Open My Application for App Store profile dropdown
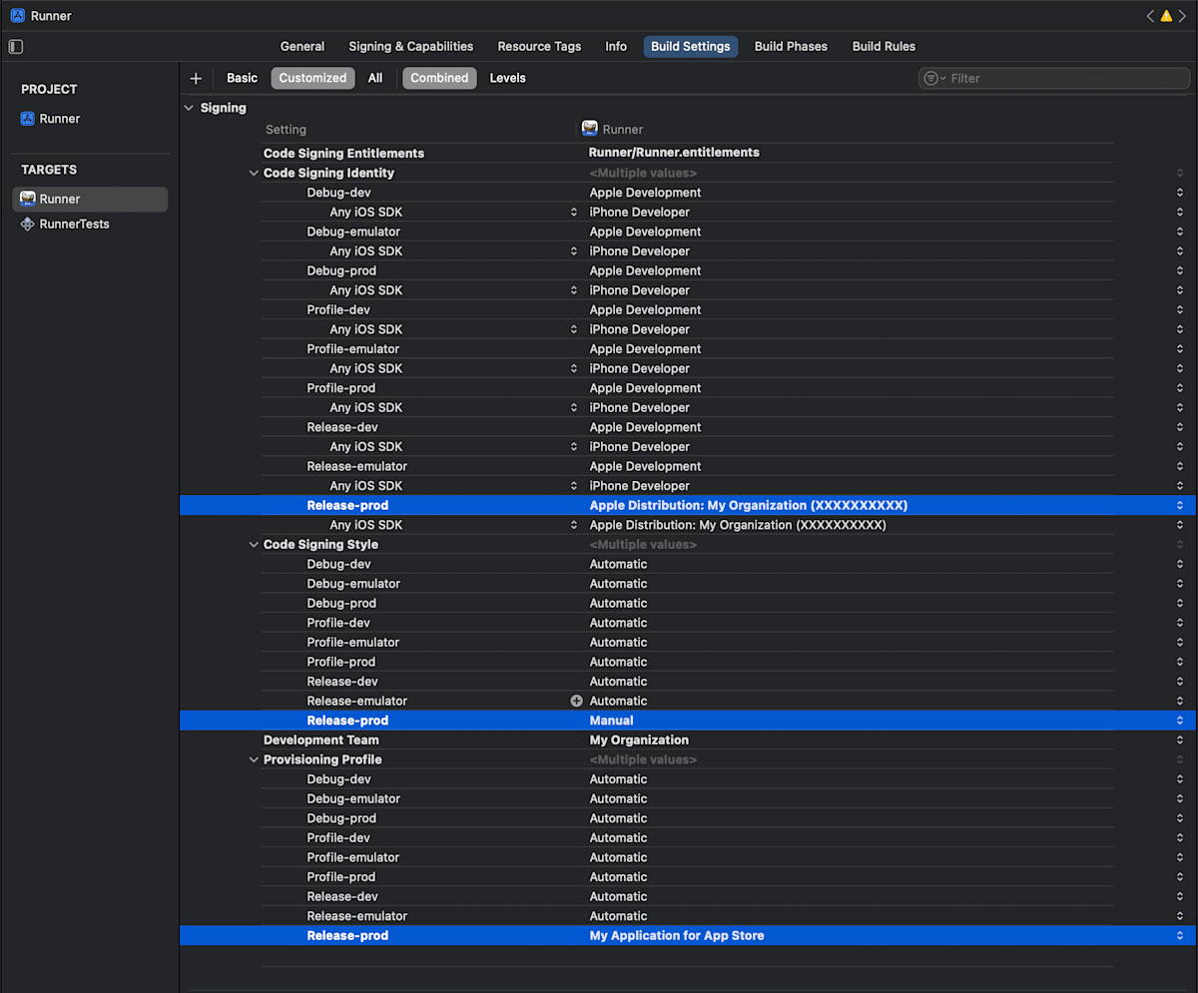This screenshot has width=1198, height=993. click(x=1180, y=936)
